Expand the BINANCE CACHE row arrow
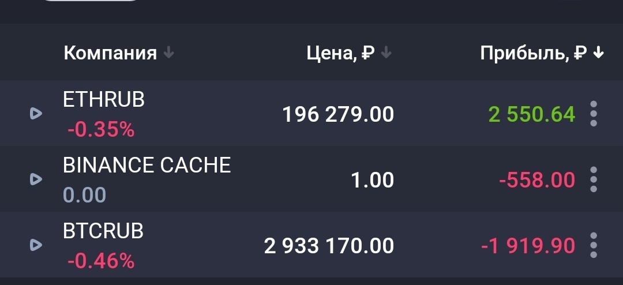 tap(36, 179)
